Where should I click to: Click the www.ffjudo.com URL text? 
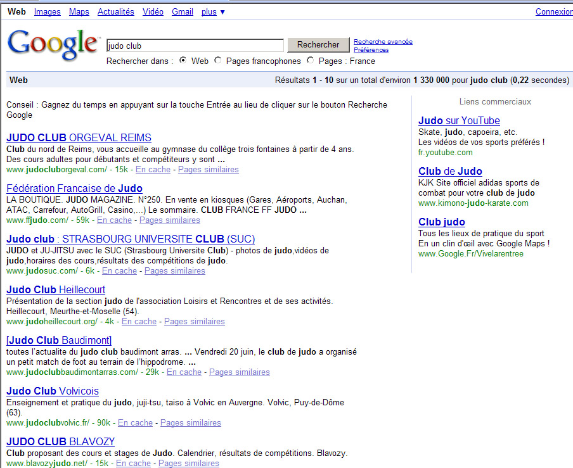click(37, 220)
